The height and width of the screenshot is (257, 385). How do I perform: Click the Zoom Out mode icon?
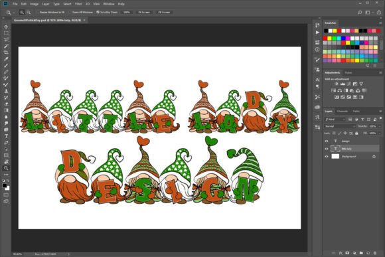tap(29, 12)
